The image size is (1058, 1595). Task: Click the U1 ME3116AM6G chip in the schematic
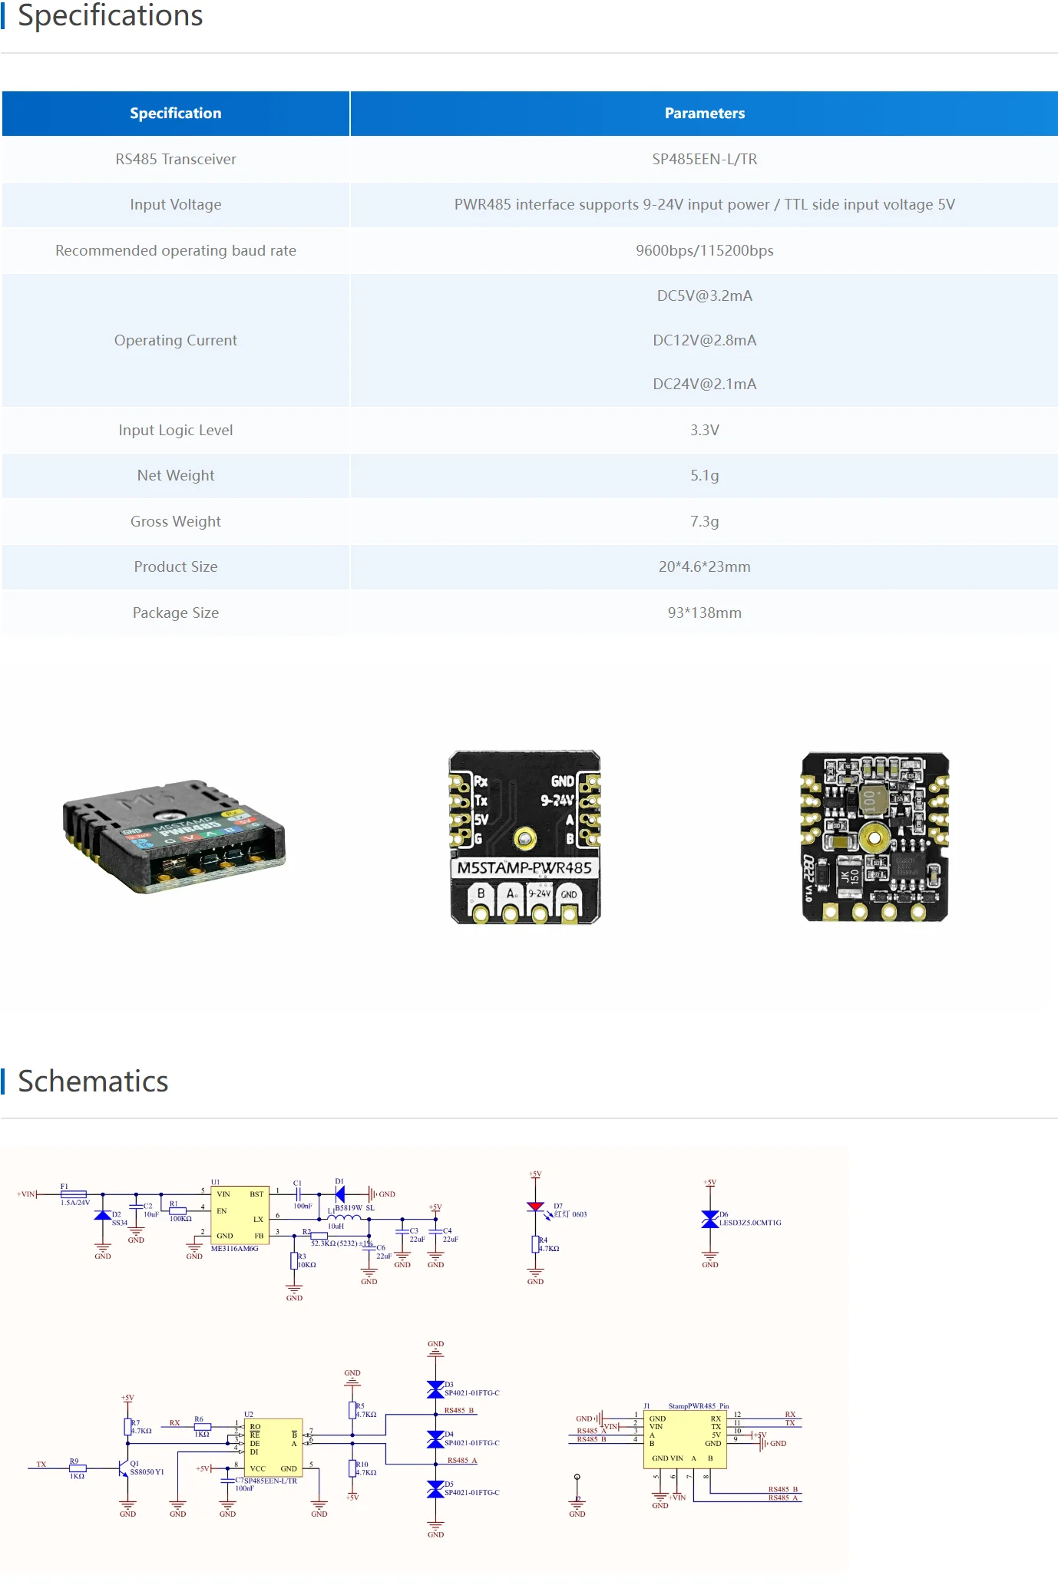240,1215
